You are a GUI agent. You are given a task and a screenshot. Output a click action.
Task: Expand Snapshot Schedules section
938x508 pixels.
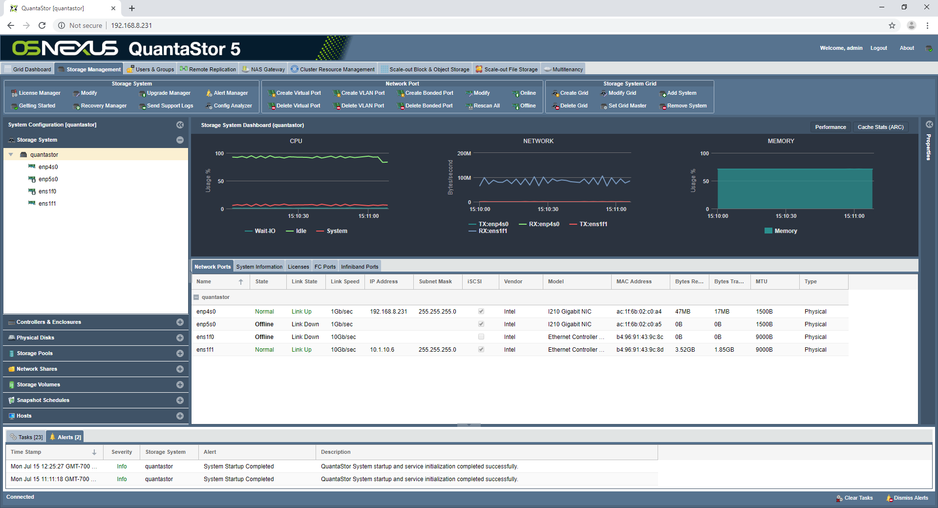[180, 400]
